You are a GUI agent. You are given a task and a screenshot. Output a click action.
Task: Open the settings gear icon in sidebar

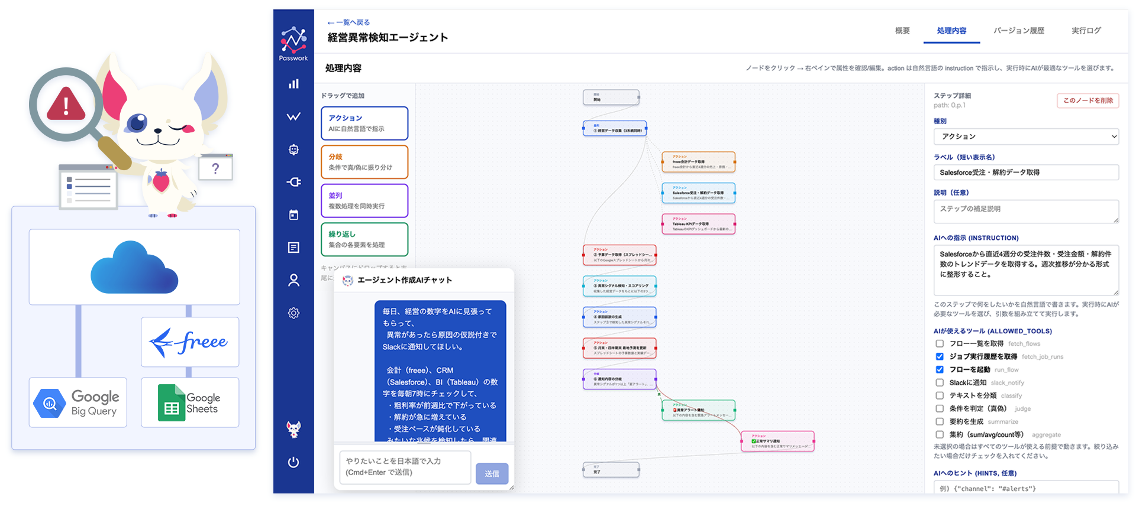coord(293,313)
